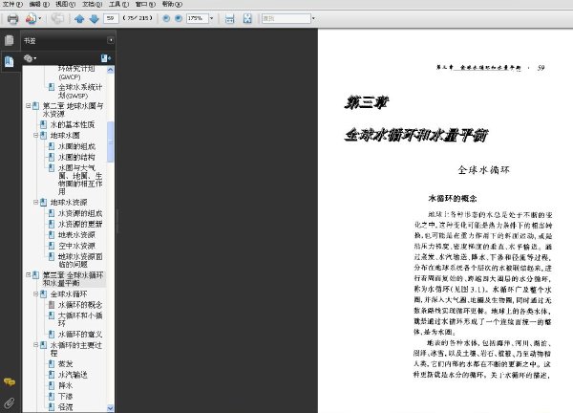
Task: Open the 窗口 menu
Action: (145, 5)
